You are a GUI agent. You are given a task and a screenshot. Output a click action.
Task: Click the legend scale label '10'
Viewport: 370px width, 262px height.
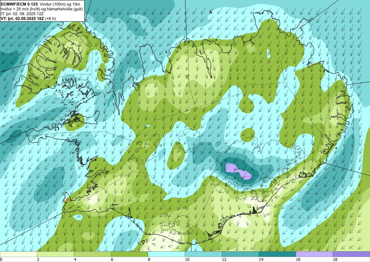click(187, 259)
